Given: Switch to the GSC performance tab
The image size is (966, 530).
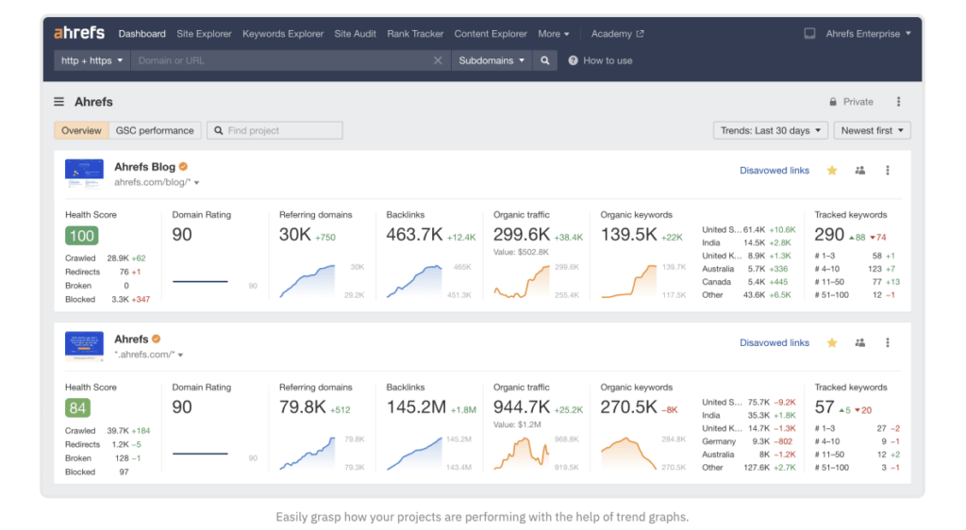Looking at the screenshot, I should coord(155,131).
